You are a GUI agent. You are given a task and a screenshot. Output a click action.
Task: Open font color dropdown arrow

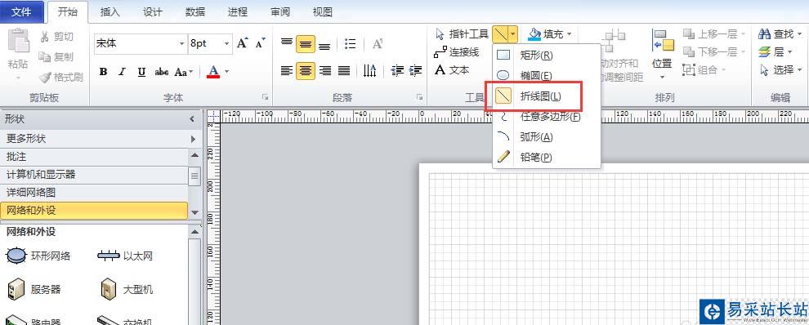pos(226,72)
